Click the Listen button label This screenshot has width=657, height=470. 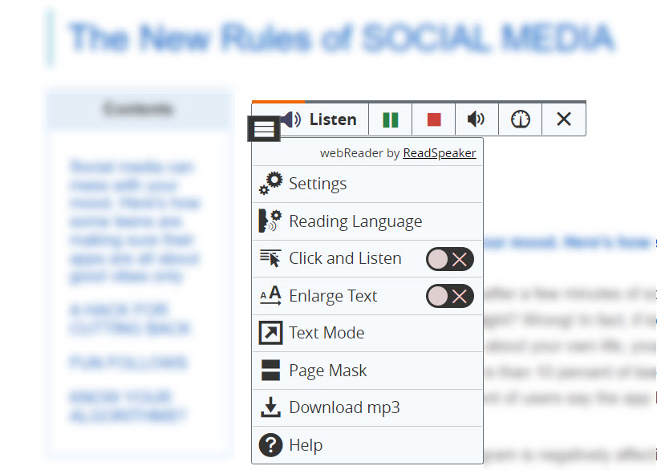point(333,120)
